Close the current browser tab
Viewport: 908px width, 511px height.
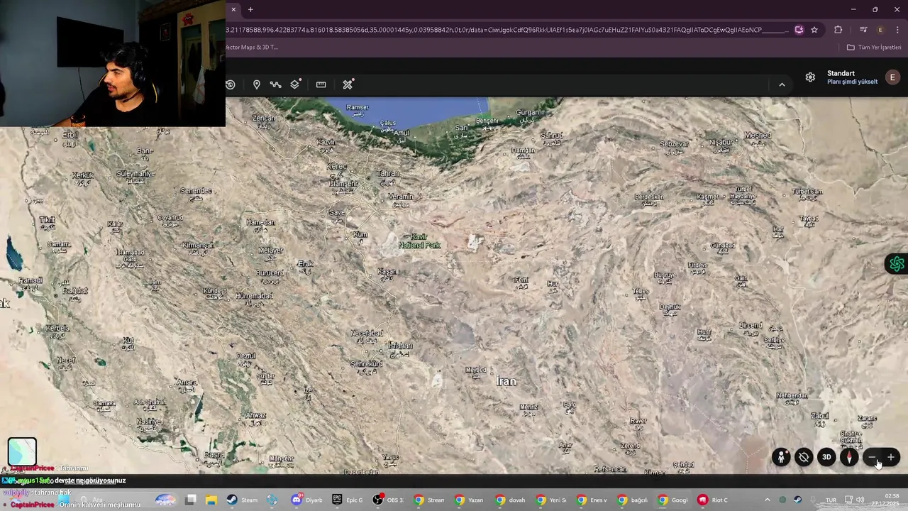coord(233,9)
